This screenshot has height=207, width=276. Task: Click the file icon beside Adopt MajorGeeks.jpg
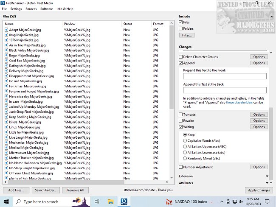click(6, 30)
